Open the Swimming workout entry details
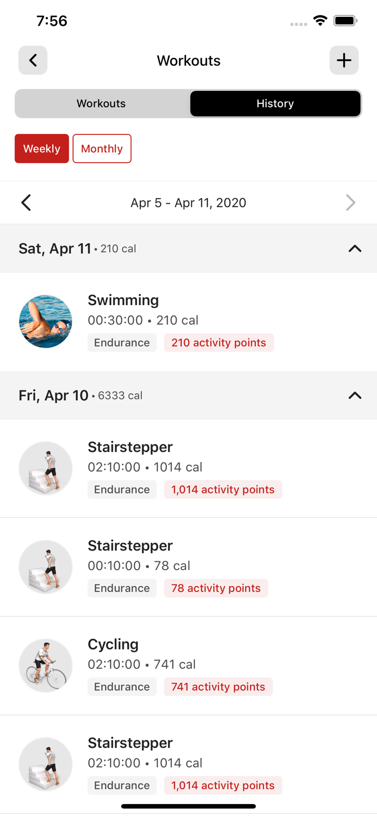This screenshot has width=377, height=816. 188,321
